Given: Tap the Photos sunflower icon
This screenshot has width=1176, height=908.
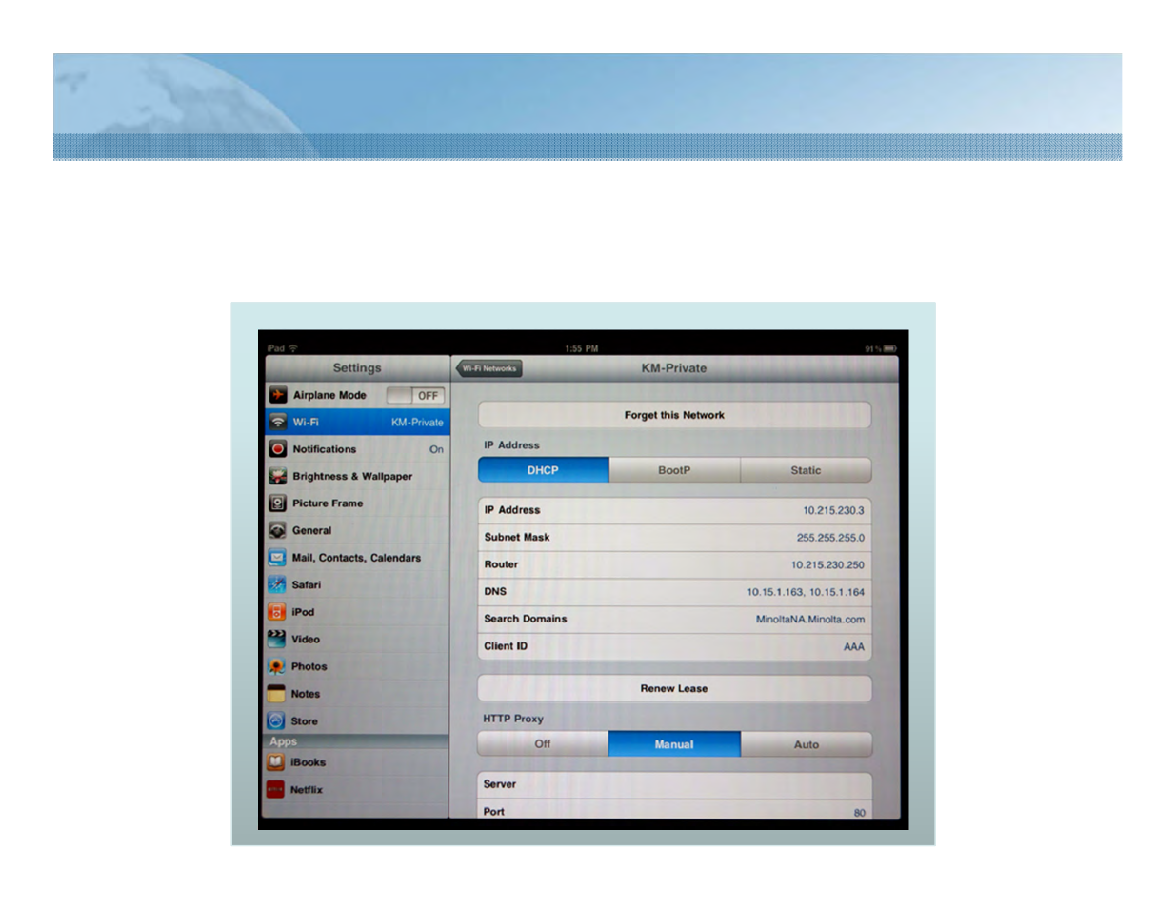Looking at the screenshot, I should click(276, 666).
